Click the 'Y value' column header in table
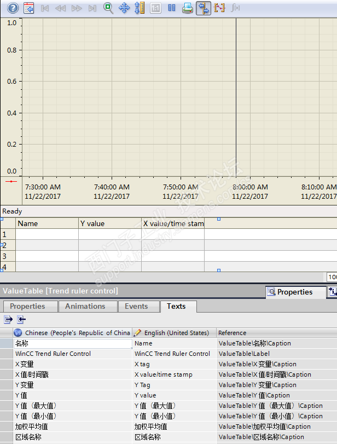Image resolution: width=337 pixels, height=444 pixels. (x=110, y=223)
